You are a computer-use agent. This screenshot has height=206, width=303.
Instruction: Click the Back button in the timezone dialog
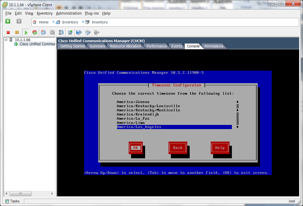click(x=178, y=148)
